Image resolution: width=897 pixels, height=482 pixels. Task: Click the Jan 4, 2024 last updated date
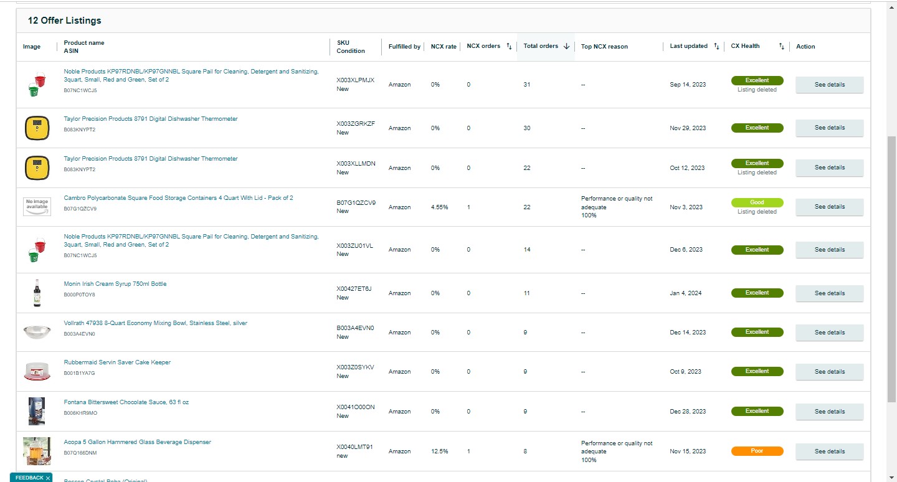pyautogui.click(x=686, y=293)
